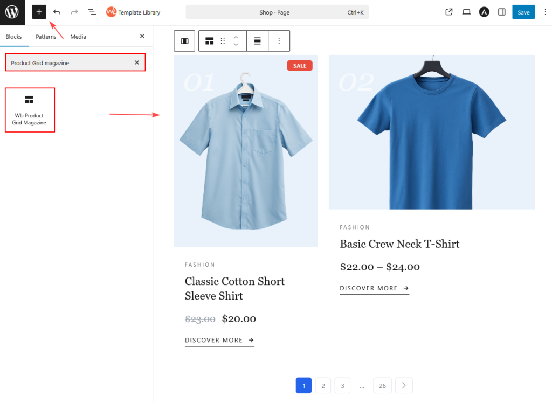
Task: Close the block inserter panel
Action: click(x=142, y=36)
